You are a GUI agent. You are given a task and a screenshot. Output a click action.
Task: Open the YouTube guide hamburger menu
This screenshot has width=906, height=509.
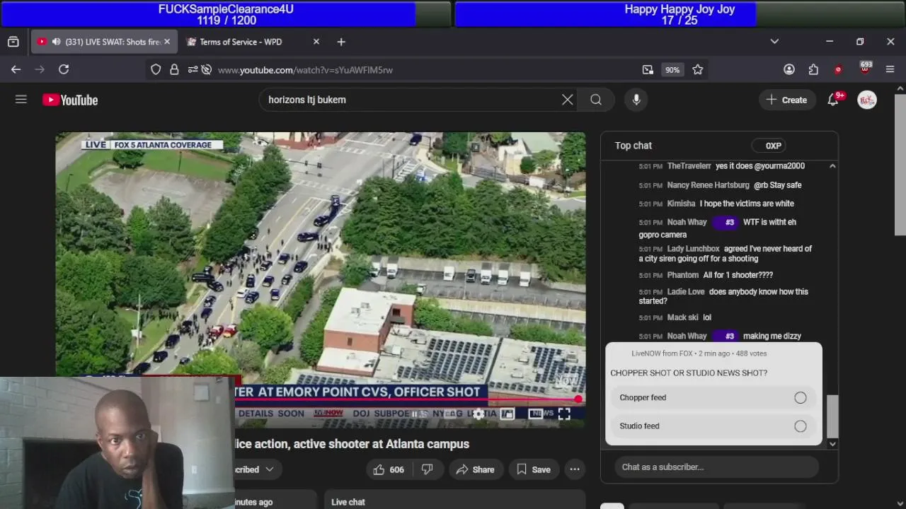pos(21,100)
